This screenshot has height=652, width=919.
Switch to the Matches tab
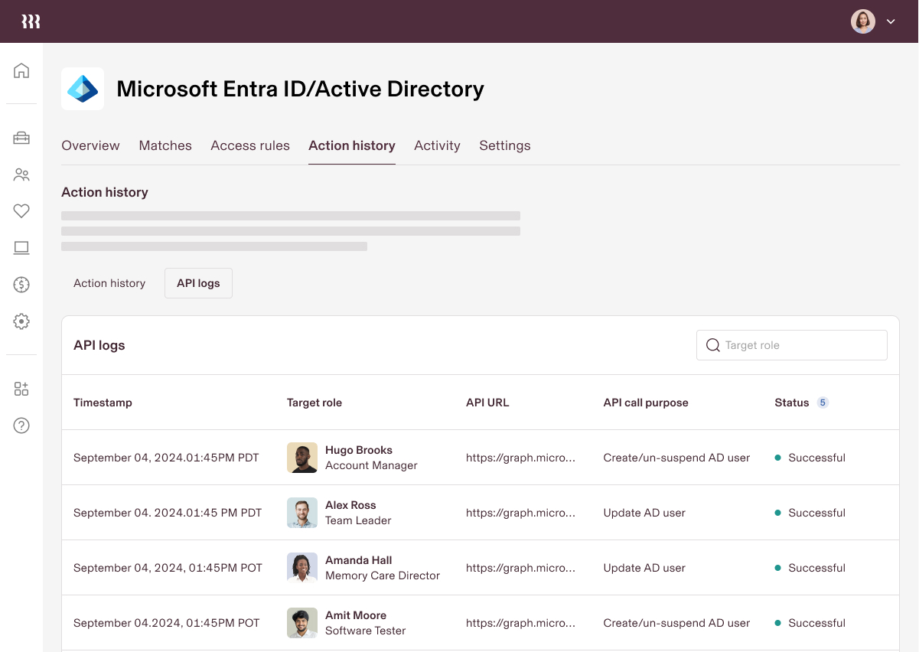(x=165, y=145)
